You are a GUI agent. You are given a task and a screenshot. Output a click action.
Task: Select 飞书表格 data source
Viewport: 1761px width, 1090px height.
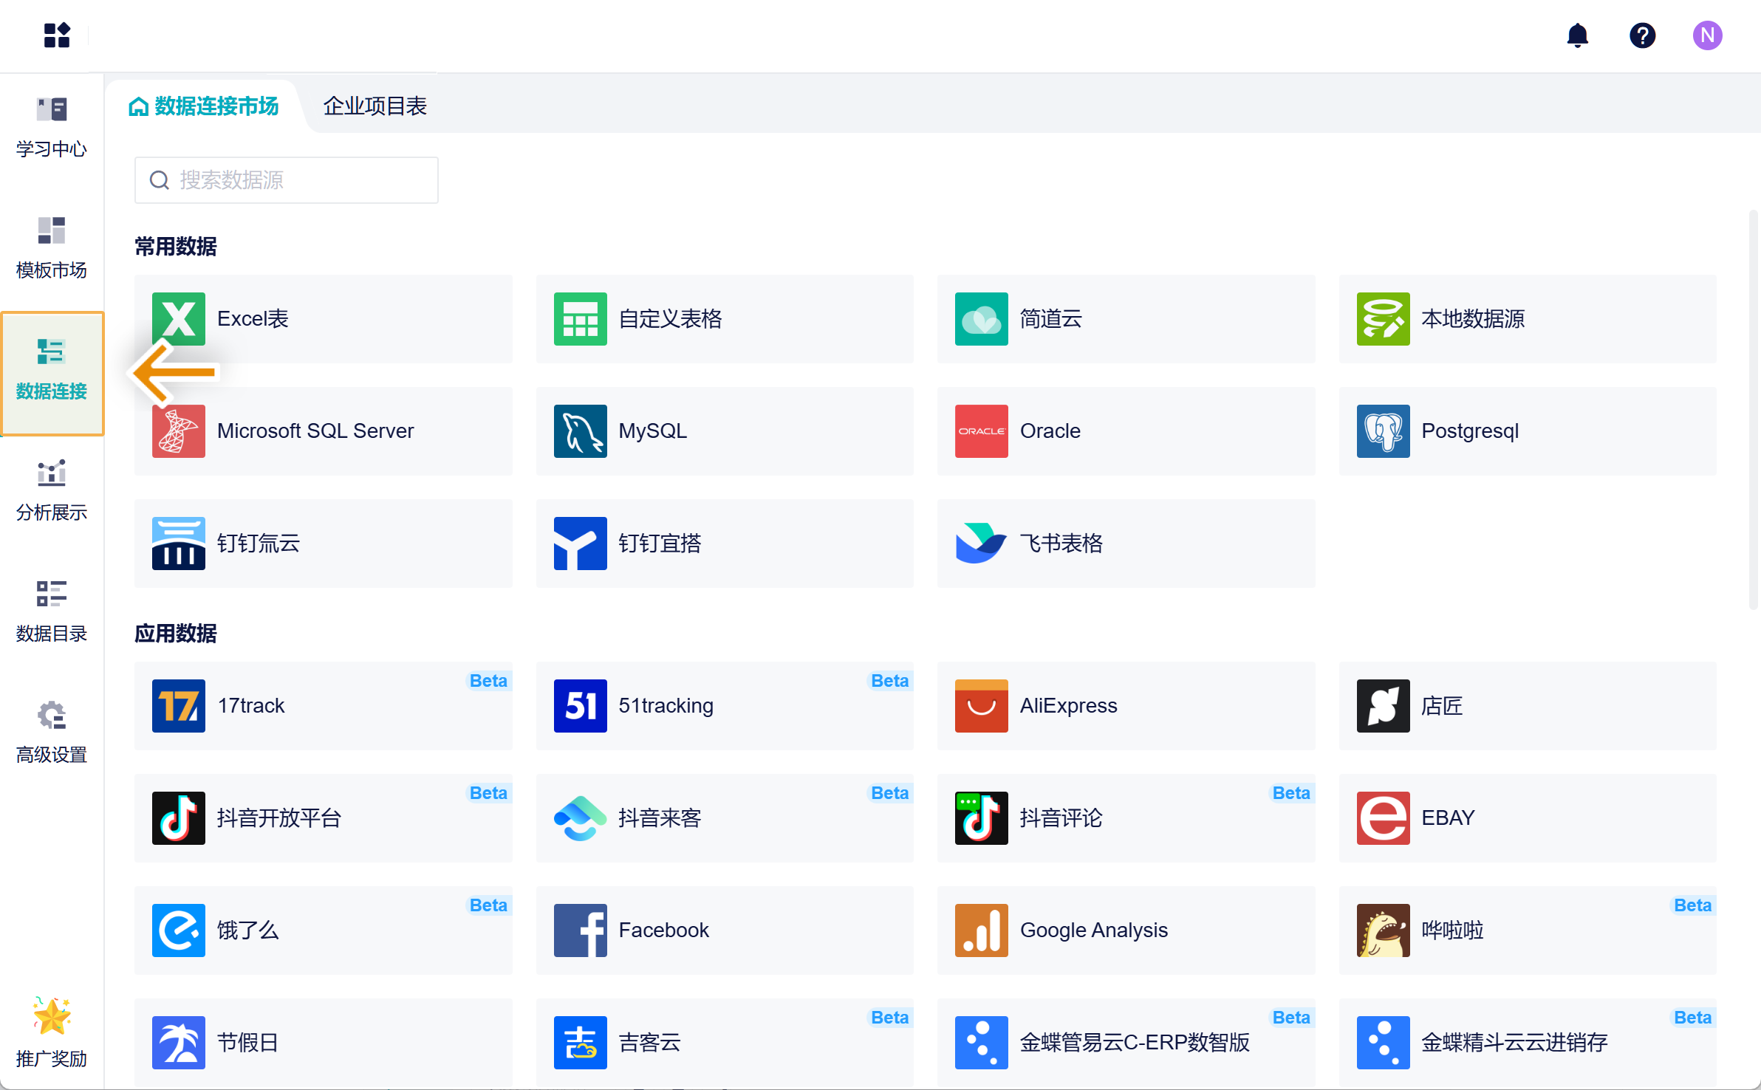pyautogui.click(x=1126, y=544)
